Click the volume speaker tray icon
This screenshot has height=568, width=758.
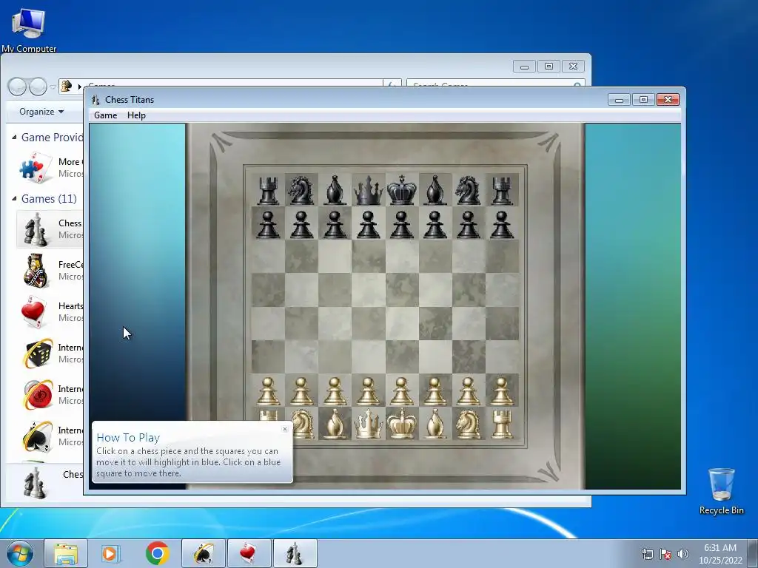(x=683, y=554)
